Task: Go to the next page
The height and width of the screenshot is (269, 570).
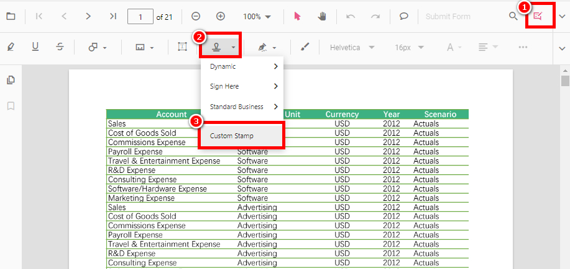Action: 88,16
